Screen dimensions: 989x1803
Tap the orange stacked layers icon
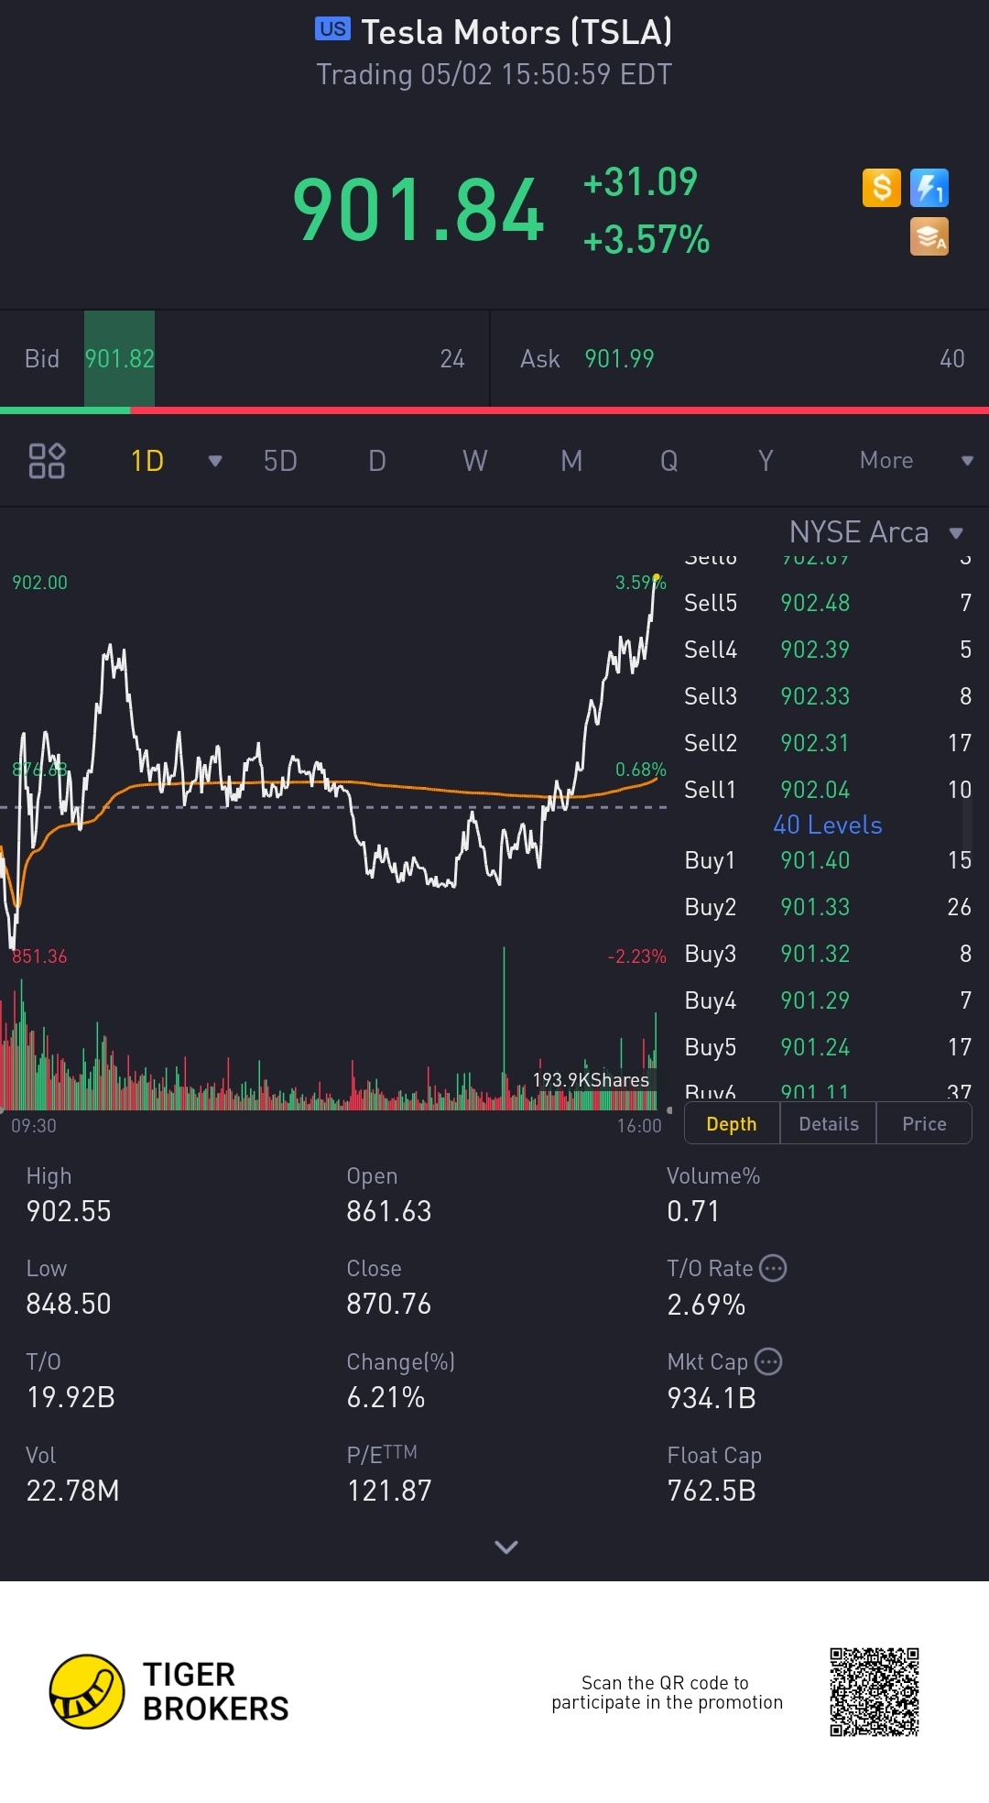coord(929,236)
